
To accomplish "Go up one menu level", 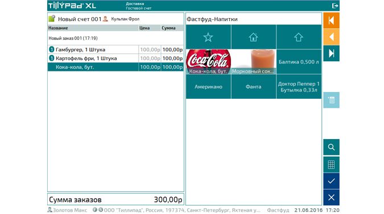I will [x=299, y=37].
